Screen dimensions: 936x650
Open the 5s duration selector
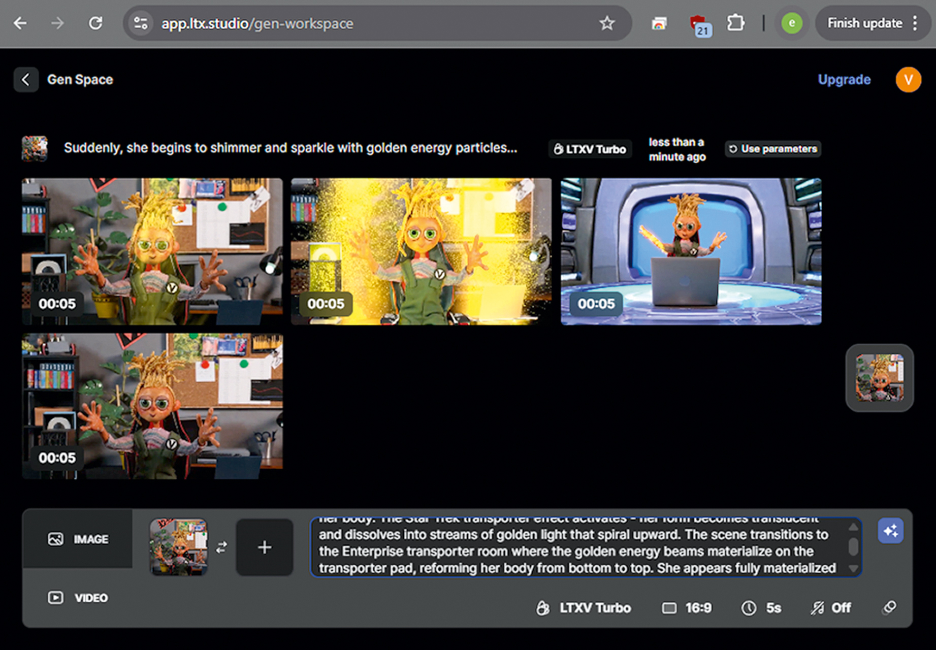pos(761,608)
